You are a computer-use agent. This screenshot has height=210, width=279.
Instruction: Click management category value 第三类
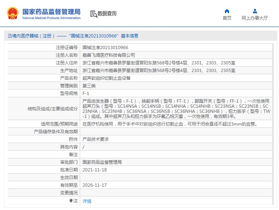pos(89,86)
